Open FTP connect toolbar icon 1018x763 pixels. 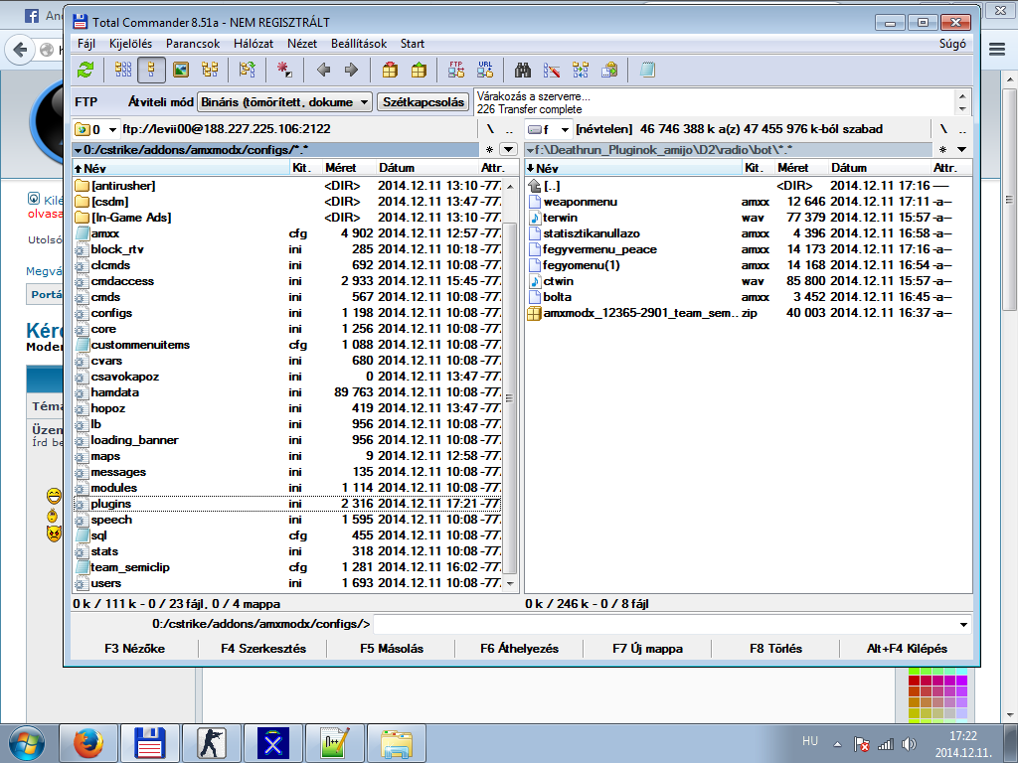click(x=456, y=70)
